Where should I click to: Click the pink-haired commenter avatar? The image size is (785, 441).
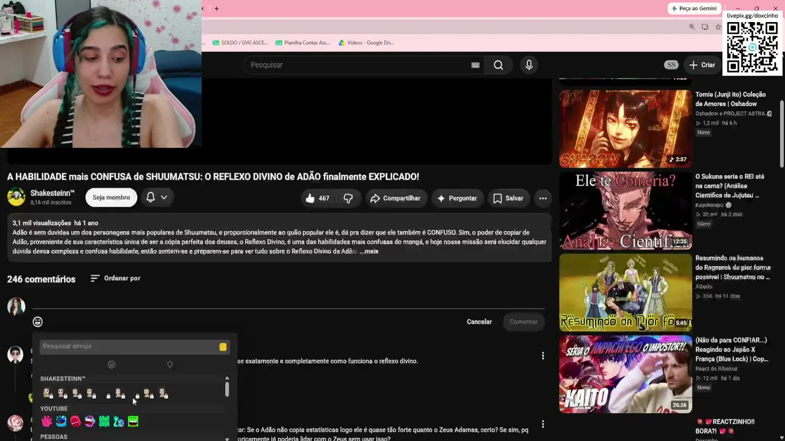coord(15,423)
